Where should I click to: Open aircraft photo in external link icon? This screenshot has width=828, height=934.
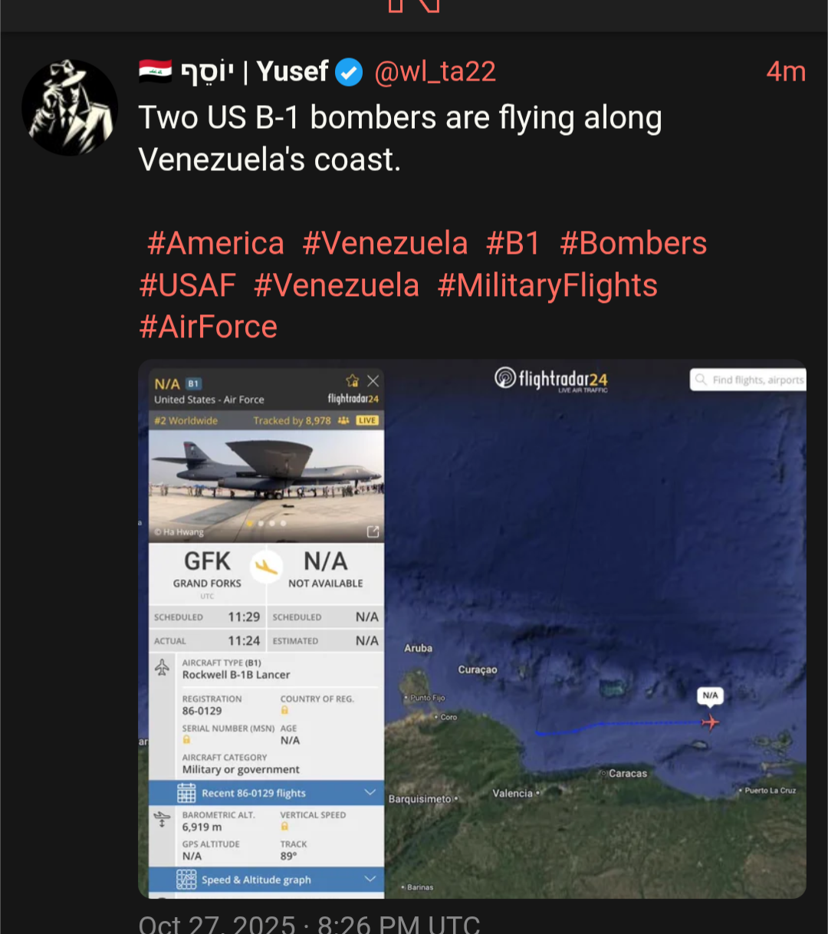click(373, 531)
